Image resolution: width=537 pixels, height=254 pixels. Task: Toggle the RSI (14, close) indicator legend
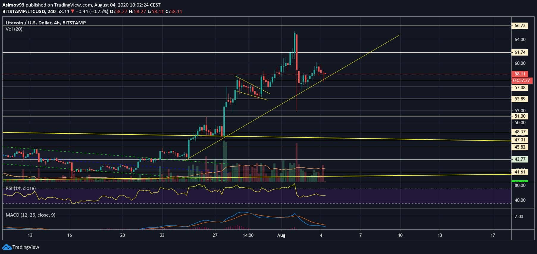21,188
